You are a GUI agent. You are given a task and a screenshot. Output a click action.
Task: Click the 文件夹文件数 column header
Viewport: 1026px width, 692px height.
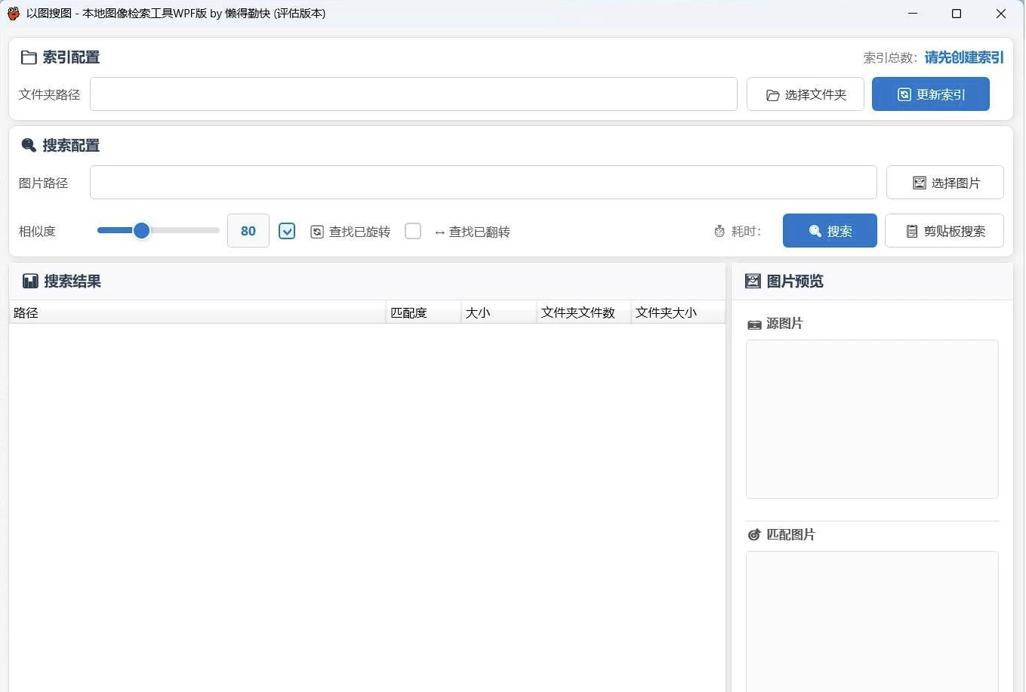583,312
